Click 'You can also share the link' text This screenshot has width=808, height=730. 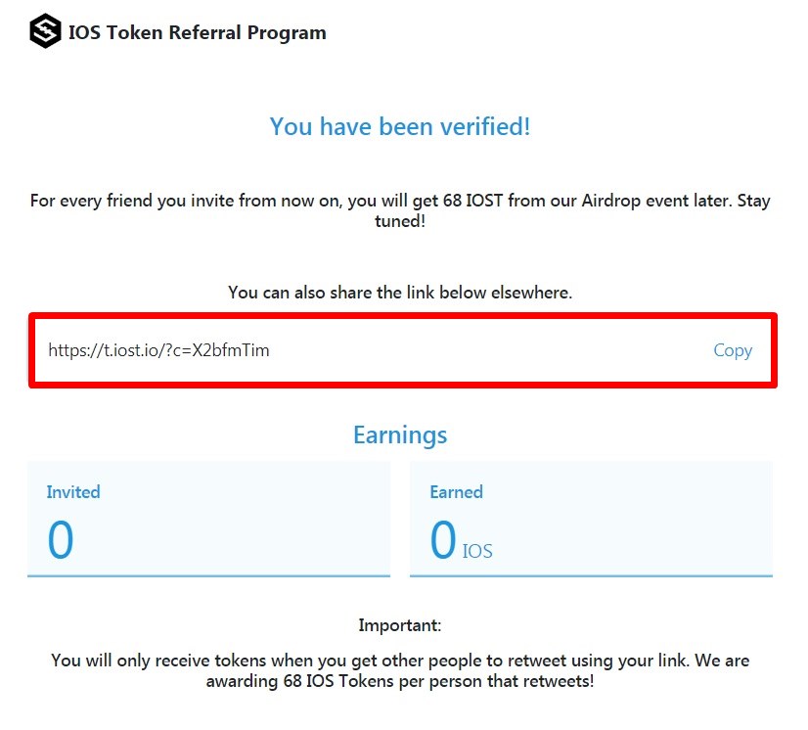[x=400, y=293]
